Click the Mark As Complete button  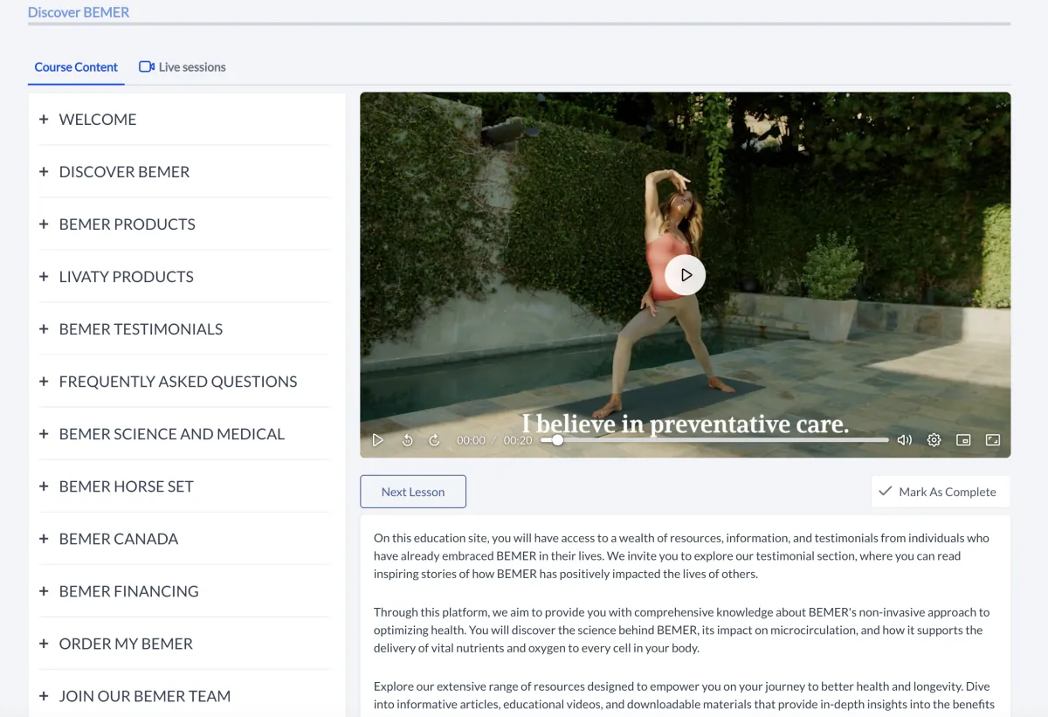pos(940,492)
